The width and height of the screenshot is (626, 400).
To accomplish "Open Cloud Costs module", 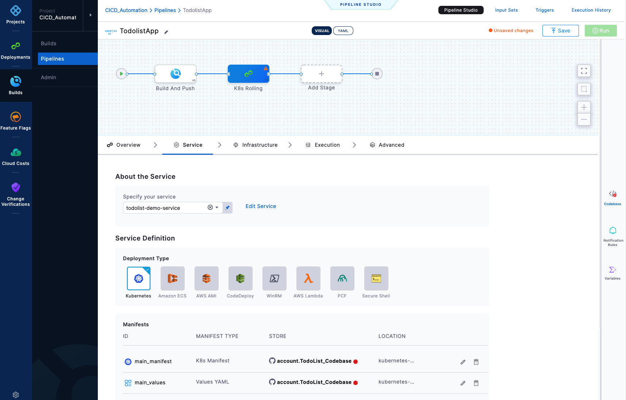I will (16, 157).
